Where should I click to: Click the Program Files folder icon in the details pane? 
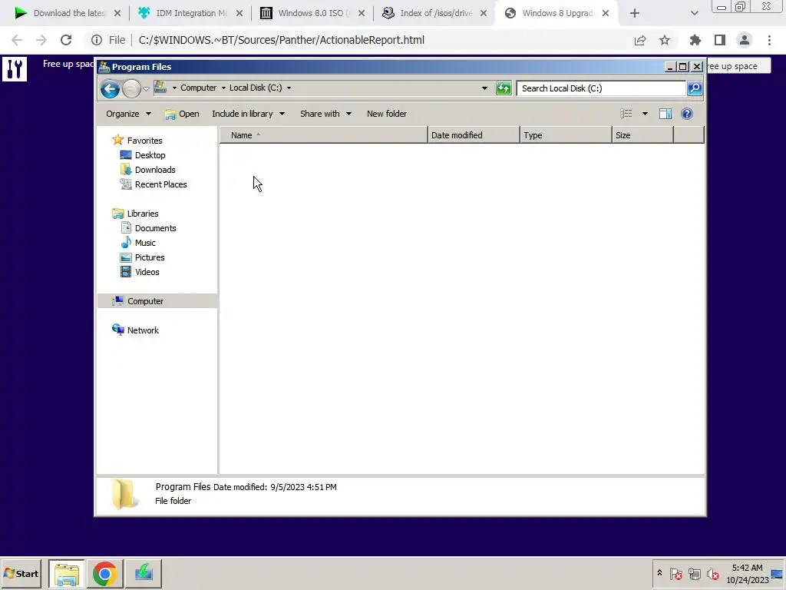click(x=124, y=494)
